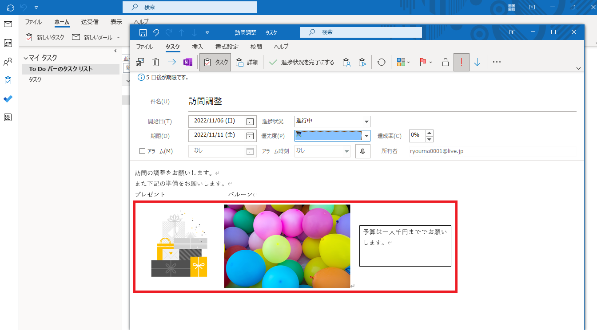Image resolution: width=597 pixels, height=330 pixels.
Task: Send the task to OneNote
Action: click(x=188, y=63)
